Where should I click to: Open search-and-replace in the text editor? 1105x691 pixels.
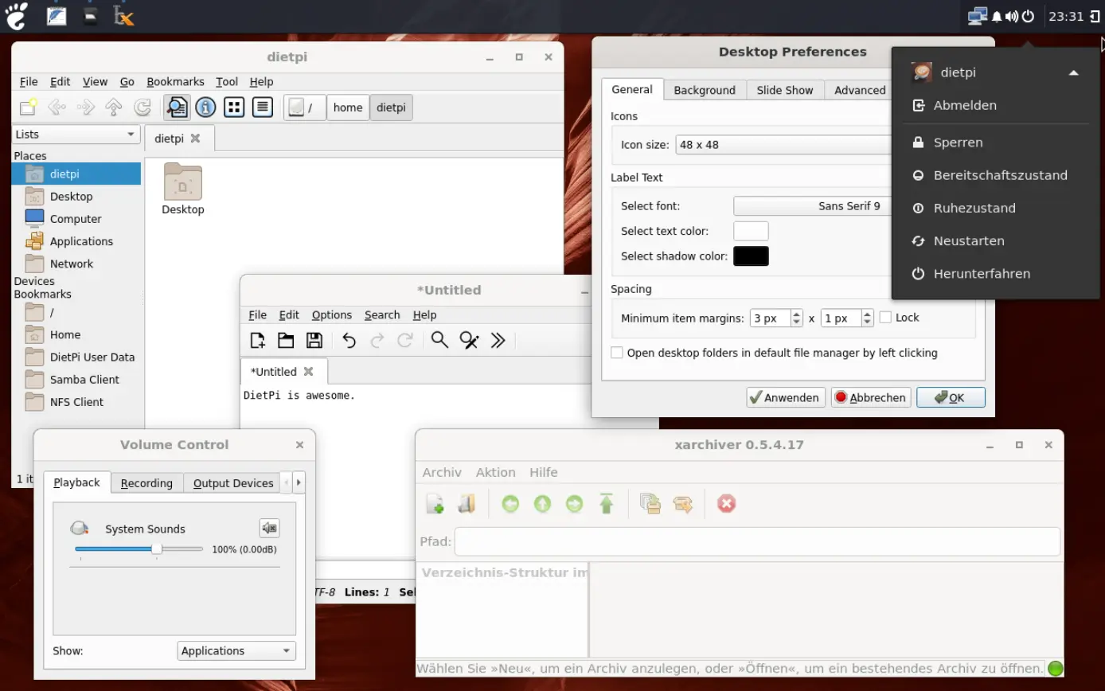(x=469, y=340)
